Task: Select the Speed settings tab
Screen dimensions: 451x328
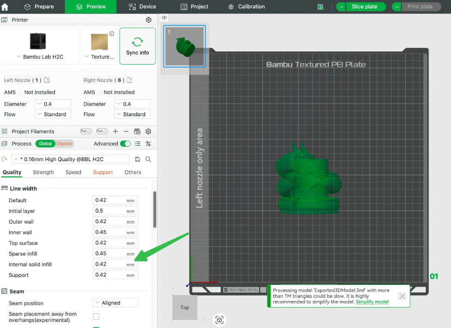Action: (74, 172)
